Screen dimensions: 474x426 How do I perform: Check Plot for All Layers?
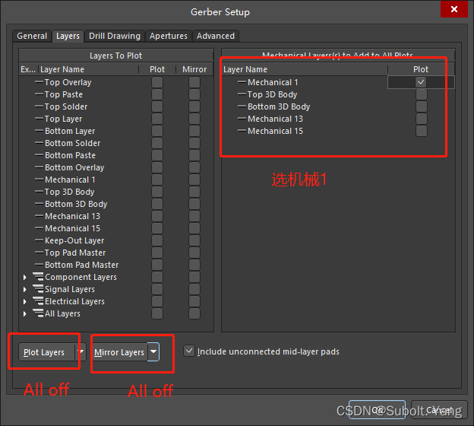click(157, 313)
